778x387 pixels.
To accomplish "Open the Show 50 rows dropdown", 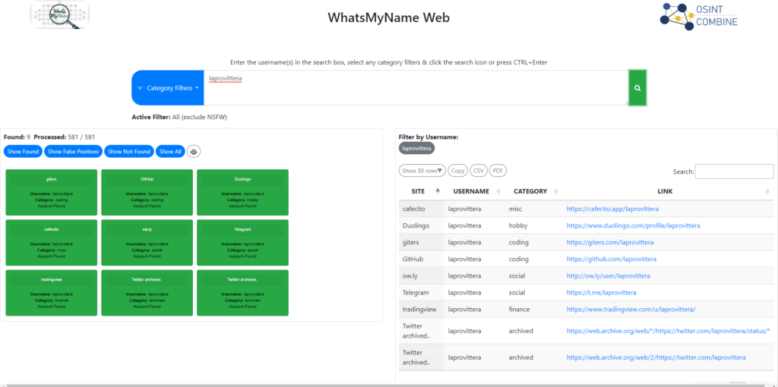I will [x=422, y=171].
